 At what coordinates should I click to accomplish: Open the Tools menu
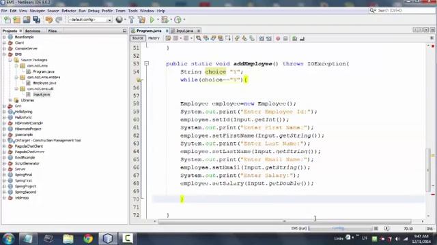click(132, 11)
